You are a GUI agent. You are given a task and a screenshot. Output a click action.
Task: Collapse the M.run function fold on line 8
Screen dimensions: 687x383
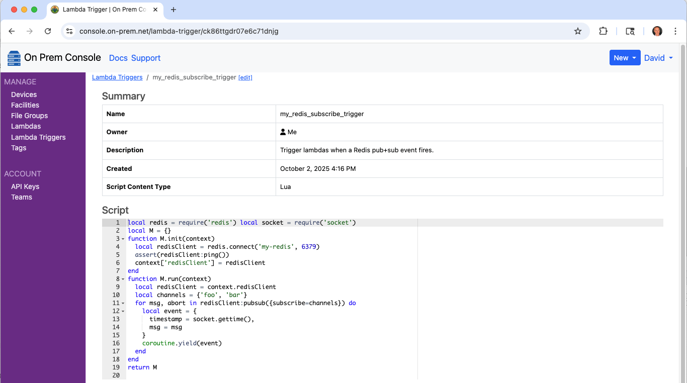123,279
